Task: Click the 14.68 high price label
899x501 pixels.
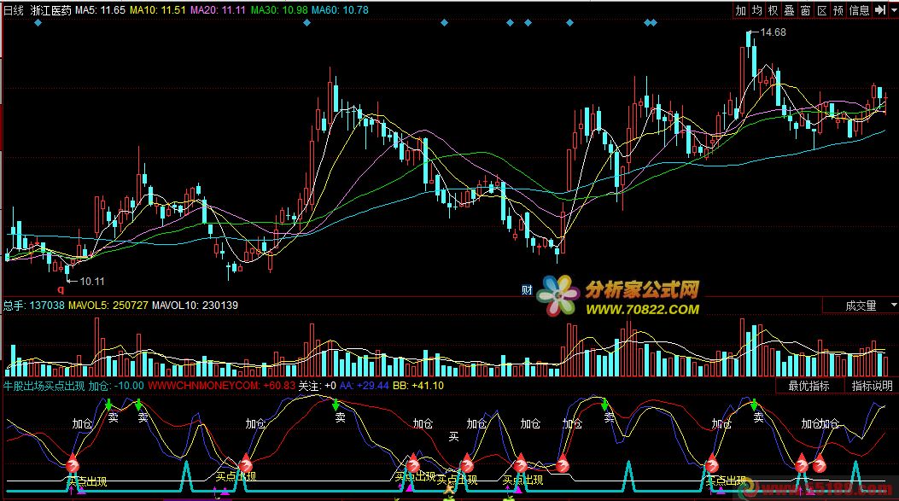Action: point(772,32)
